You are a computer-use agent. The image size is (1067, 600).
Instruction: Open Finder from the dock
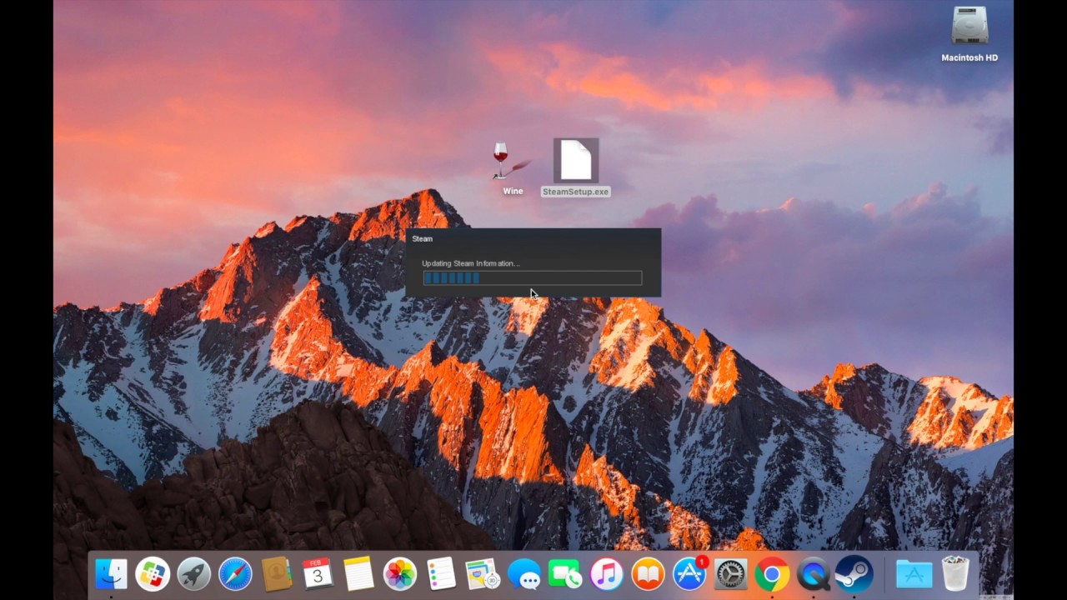pos(111,574)
